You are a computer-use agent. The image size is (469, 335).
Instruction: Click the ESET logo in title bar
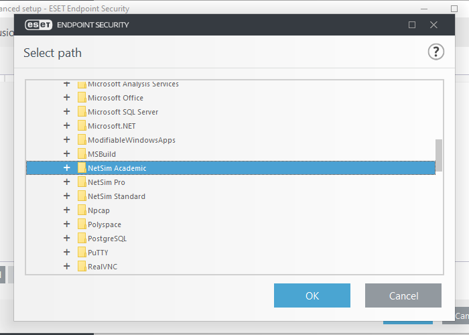39,25
